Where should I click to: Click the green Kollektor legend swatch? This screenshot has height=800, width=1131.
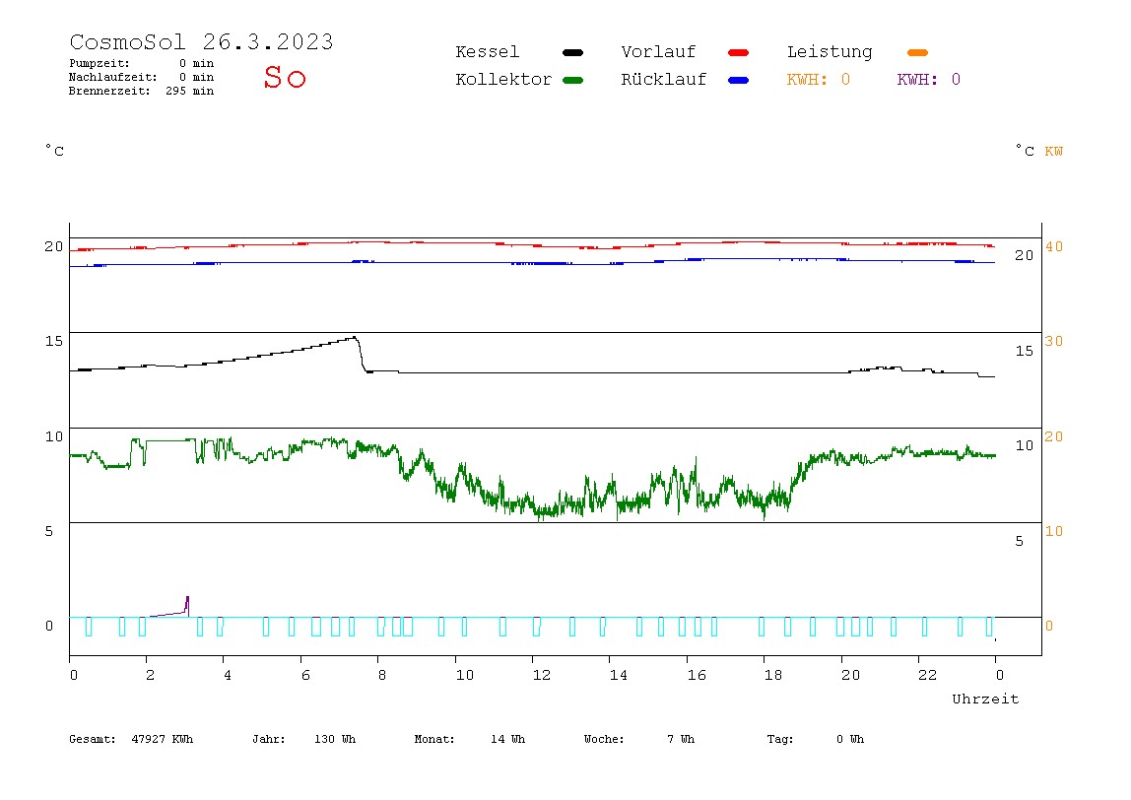pos(572,80)
